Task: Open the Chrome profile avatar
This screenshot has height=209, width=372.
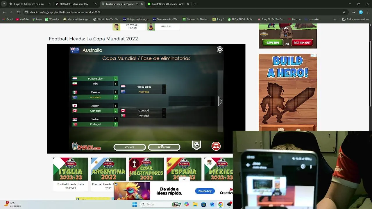Action: [361, 12]
